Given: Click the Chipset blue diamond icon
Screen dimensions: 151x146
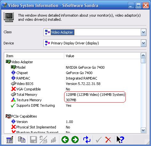Looking at the screenshot, I should point(13,73).
